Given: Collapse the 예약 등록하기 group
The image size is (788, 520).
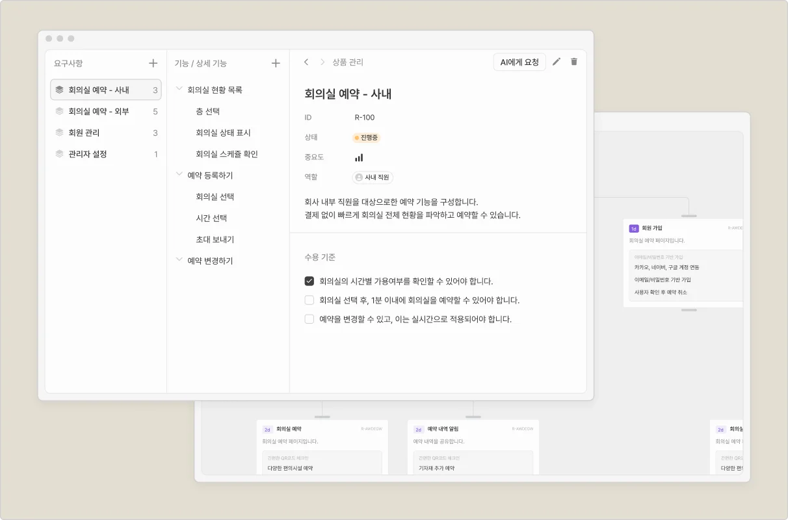Looking at the screenshot, I should point(179,175).
